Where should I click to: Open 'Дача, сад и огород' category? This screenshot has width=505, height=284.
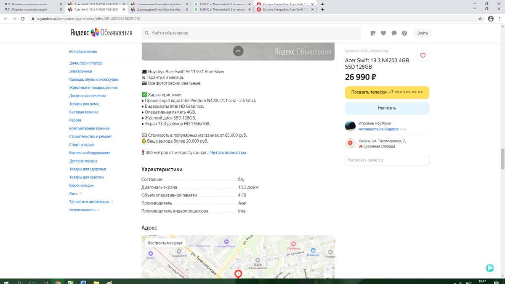(85, 63)
